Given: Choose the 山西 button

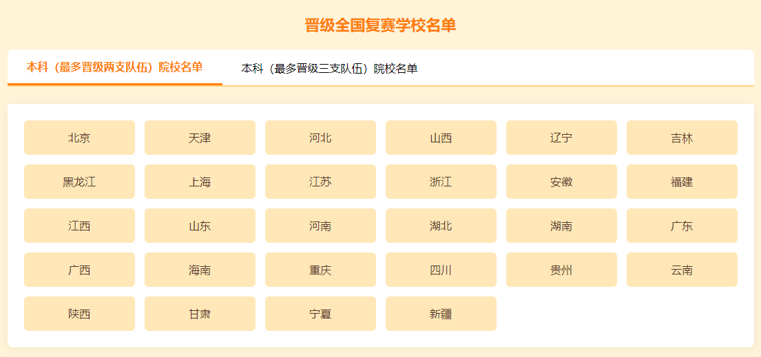Looking at the screenshot, I should coord(441,138).
